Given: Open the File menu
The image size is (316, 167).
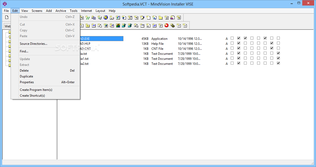Looking at the screenshot, I should pyautogui.click(x=6, y=11).
